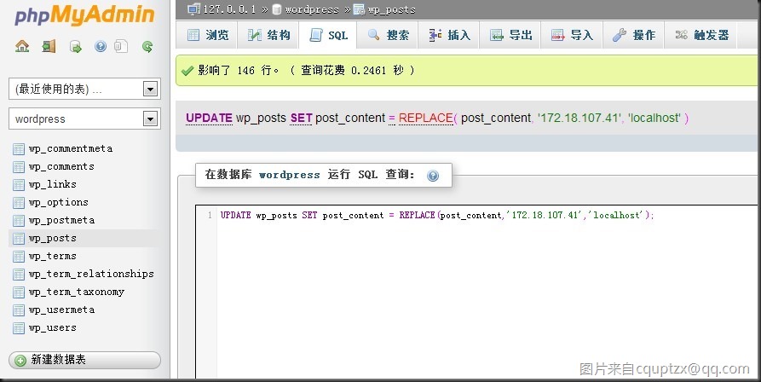
Task: Open wp_usermeta table link
Action: 61,310
